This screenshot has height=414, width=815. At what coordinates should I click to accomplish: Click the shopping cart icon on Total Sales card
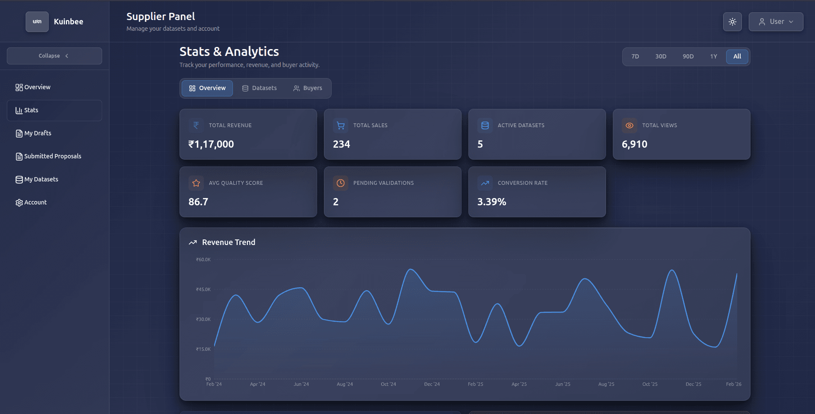341,125
